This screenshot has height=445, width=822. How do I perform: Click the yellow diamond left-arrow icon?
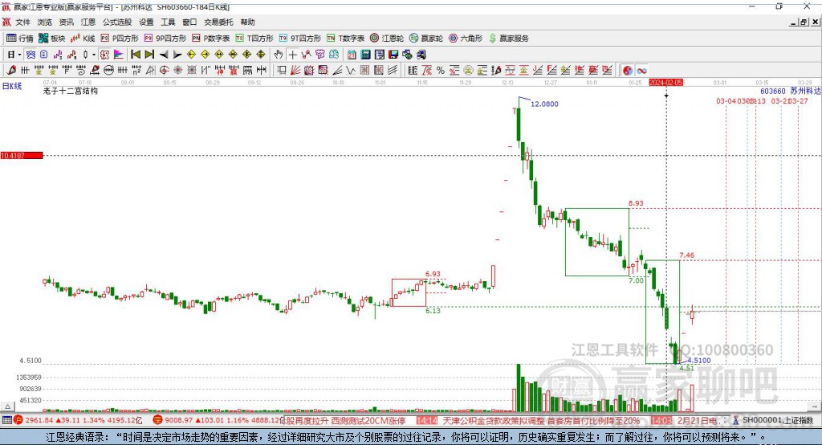(191, 55)
